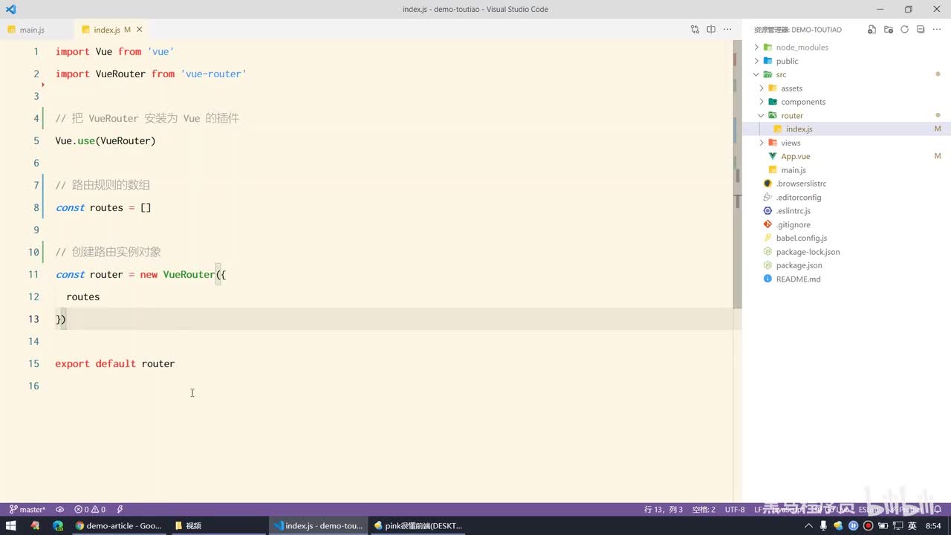Click 'export default router' code line

click(115, 363)
